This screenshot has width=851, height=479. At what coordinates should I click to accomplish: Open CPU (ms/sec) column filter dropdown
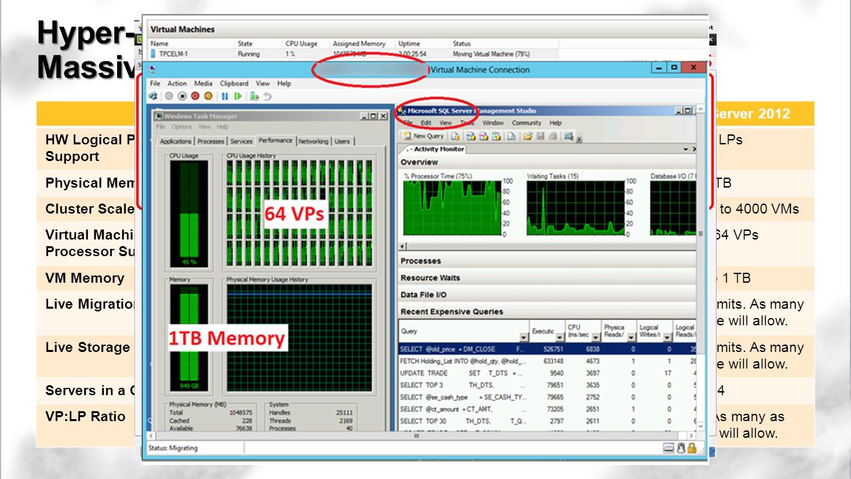[595, 338]
